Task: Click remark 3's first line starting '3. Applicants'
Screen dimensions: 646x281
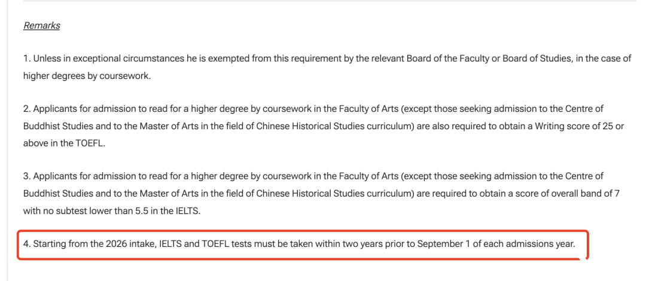Action: [x=313, y=176]
